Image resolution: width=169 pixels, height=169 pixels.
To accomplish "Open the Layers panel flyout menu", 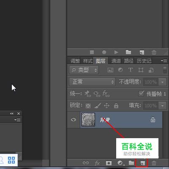I will pos(164,61).
